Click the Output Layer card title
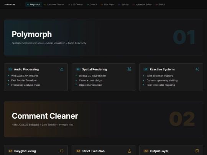207x155 pixels. pos(159,151)
